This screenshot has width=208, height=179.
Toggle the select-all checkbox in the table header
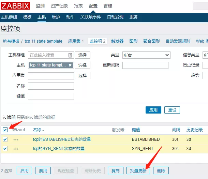pos(5,130)
